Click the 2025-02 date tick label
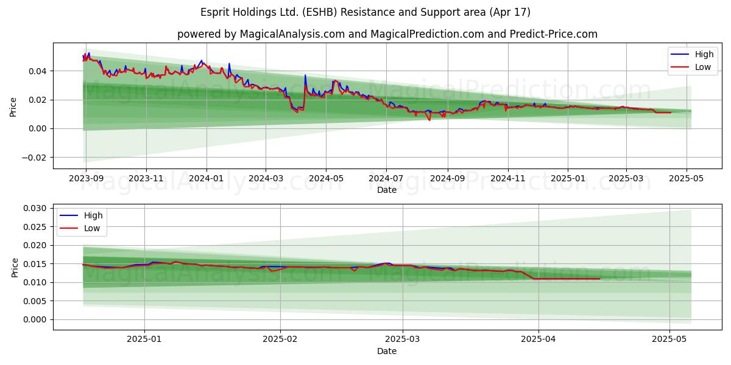731x365 pixels. coord(281,339)
